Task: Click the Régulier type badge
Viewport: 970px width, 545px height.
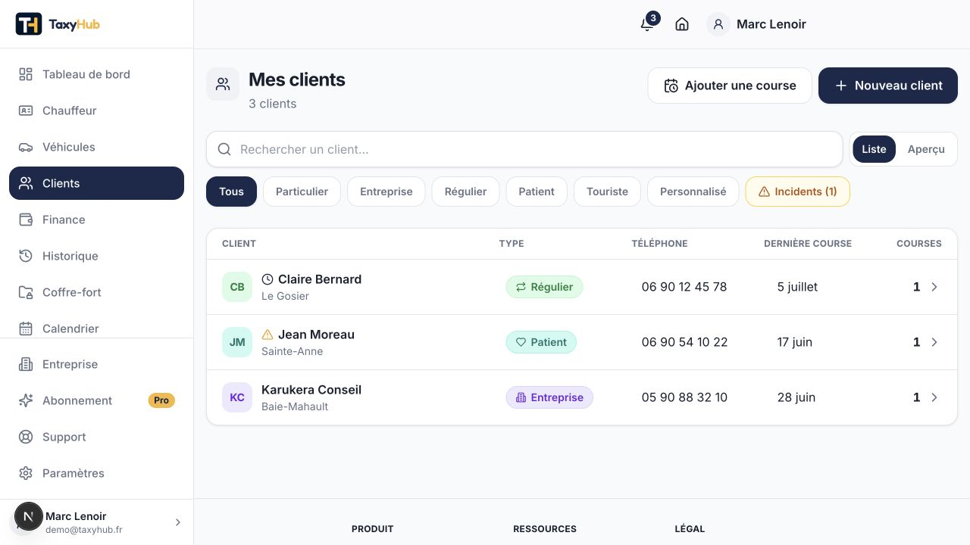Action: click(544, 287)
